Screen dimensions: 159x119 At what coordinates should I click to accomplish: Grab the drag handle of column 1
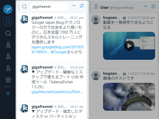pos(19,8)
